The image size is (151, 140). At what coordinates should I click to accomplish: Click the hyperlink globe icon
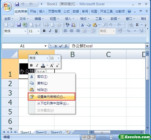(131, 25)
